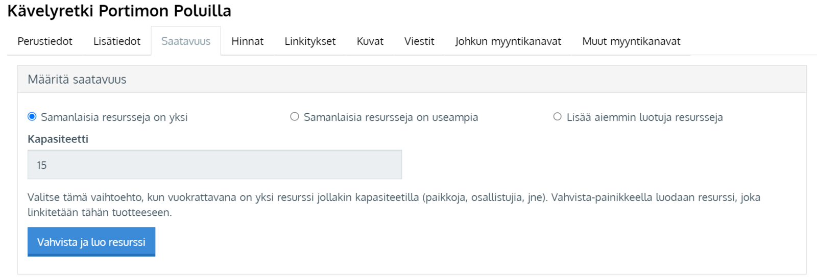Open the Perustiedot tab

45,41
